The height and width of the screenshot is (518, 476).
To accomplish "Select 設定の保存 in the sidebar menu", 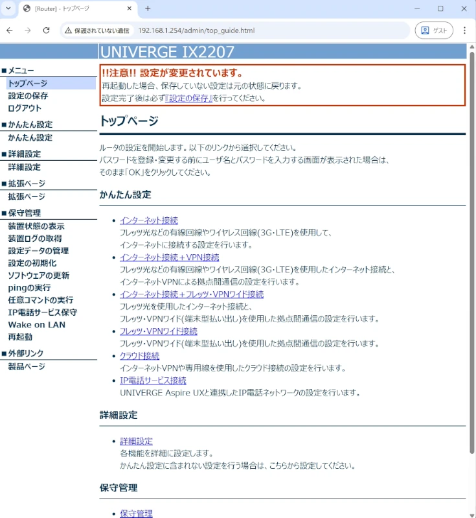I will click(x=28, y=96).
